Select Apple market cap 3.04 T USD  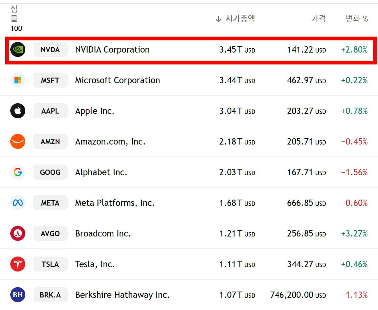pos(237,111)
